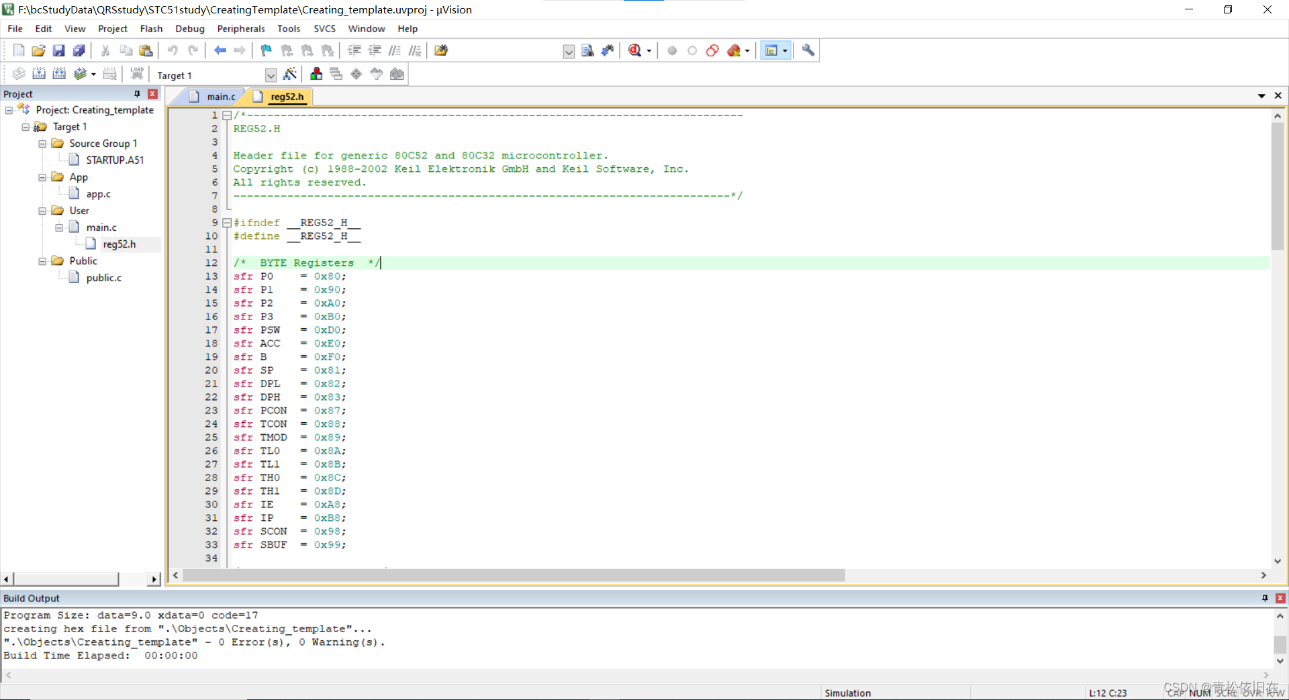Click the Translate current file icon
Viewport: 1289px width, 700px height.
coord(19,74)
